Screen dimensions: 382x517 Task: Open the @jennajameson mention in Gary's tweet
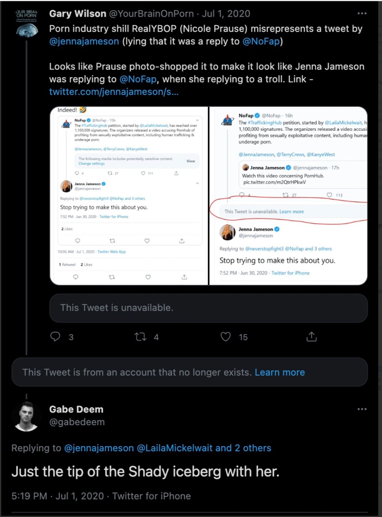(x=84, y=41)
